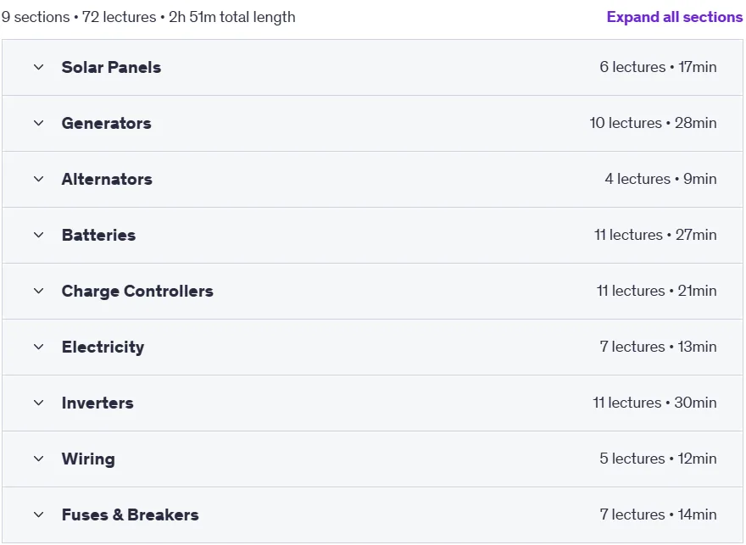The height and width of the screenshot is (545, 746).
Task: Click the chevron icon beside Inverters
Action: (x=38, y=403)
